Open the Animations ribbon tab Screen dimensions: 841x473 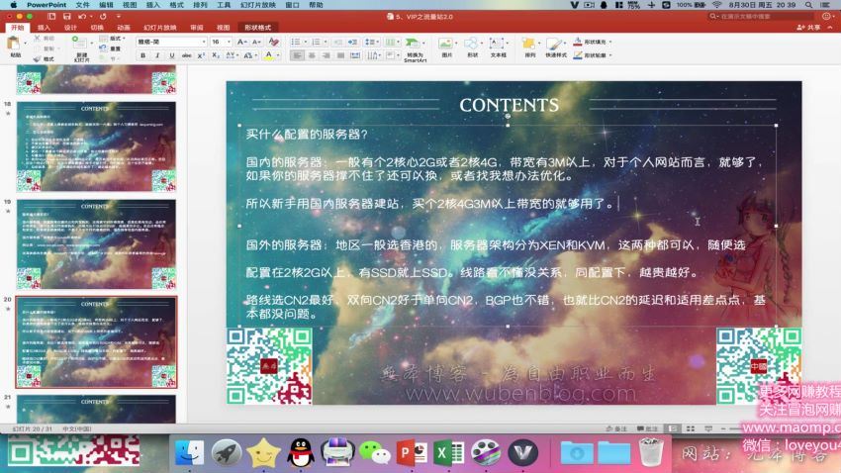coord(124,28)
